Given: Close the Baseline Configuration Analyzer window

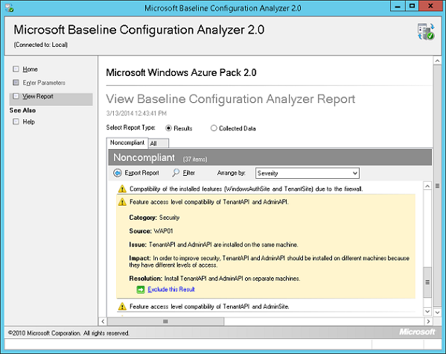Looking at the screenshot, I should pyautogui.click(x=430, y=6).
